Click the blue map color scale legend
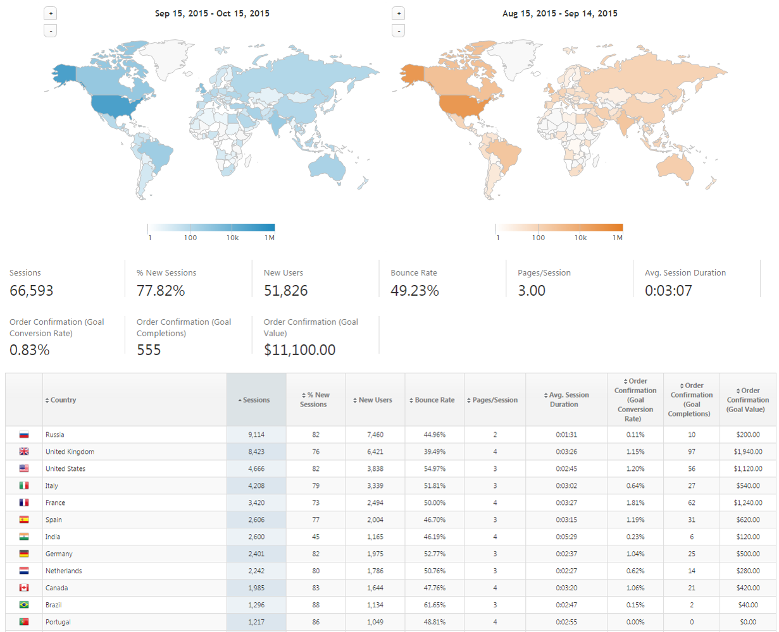779x632 pixels. point(211,229)
